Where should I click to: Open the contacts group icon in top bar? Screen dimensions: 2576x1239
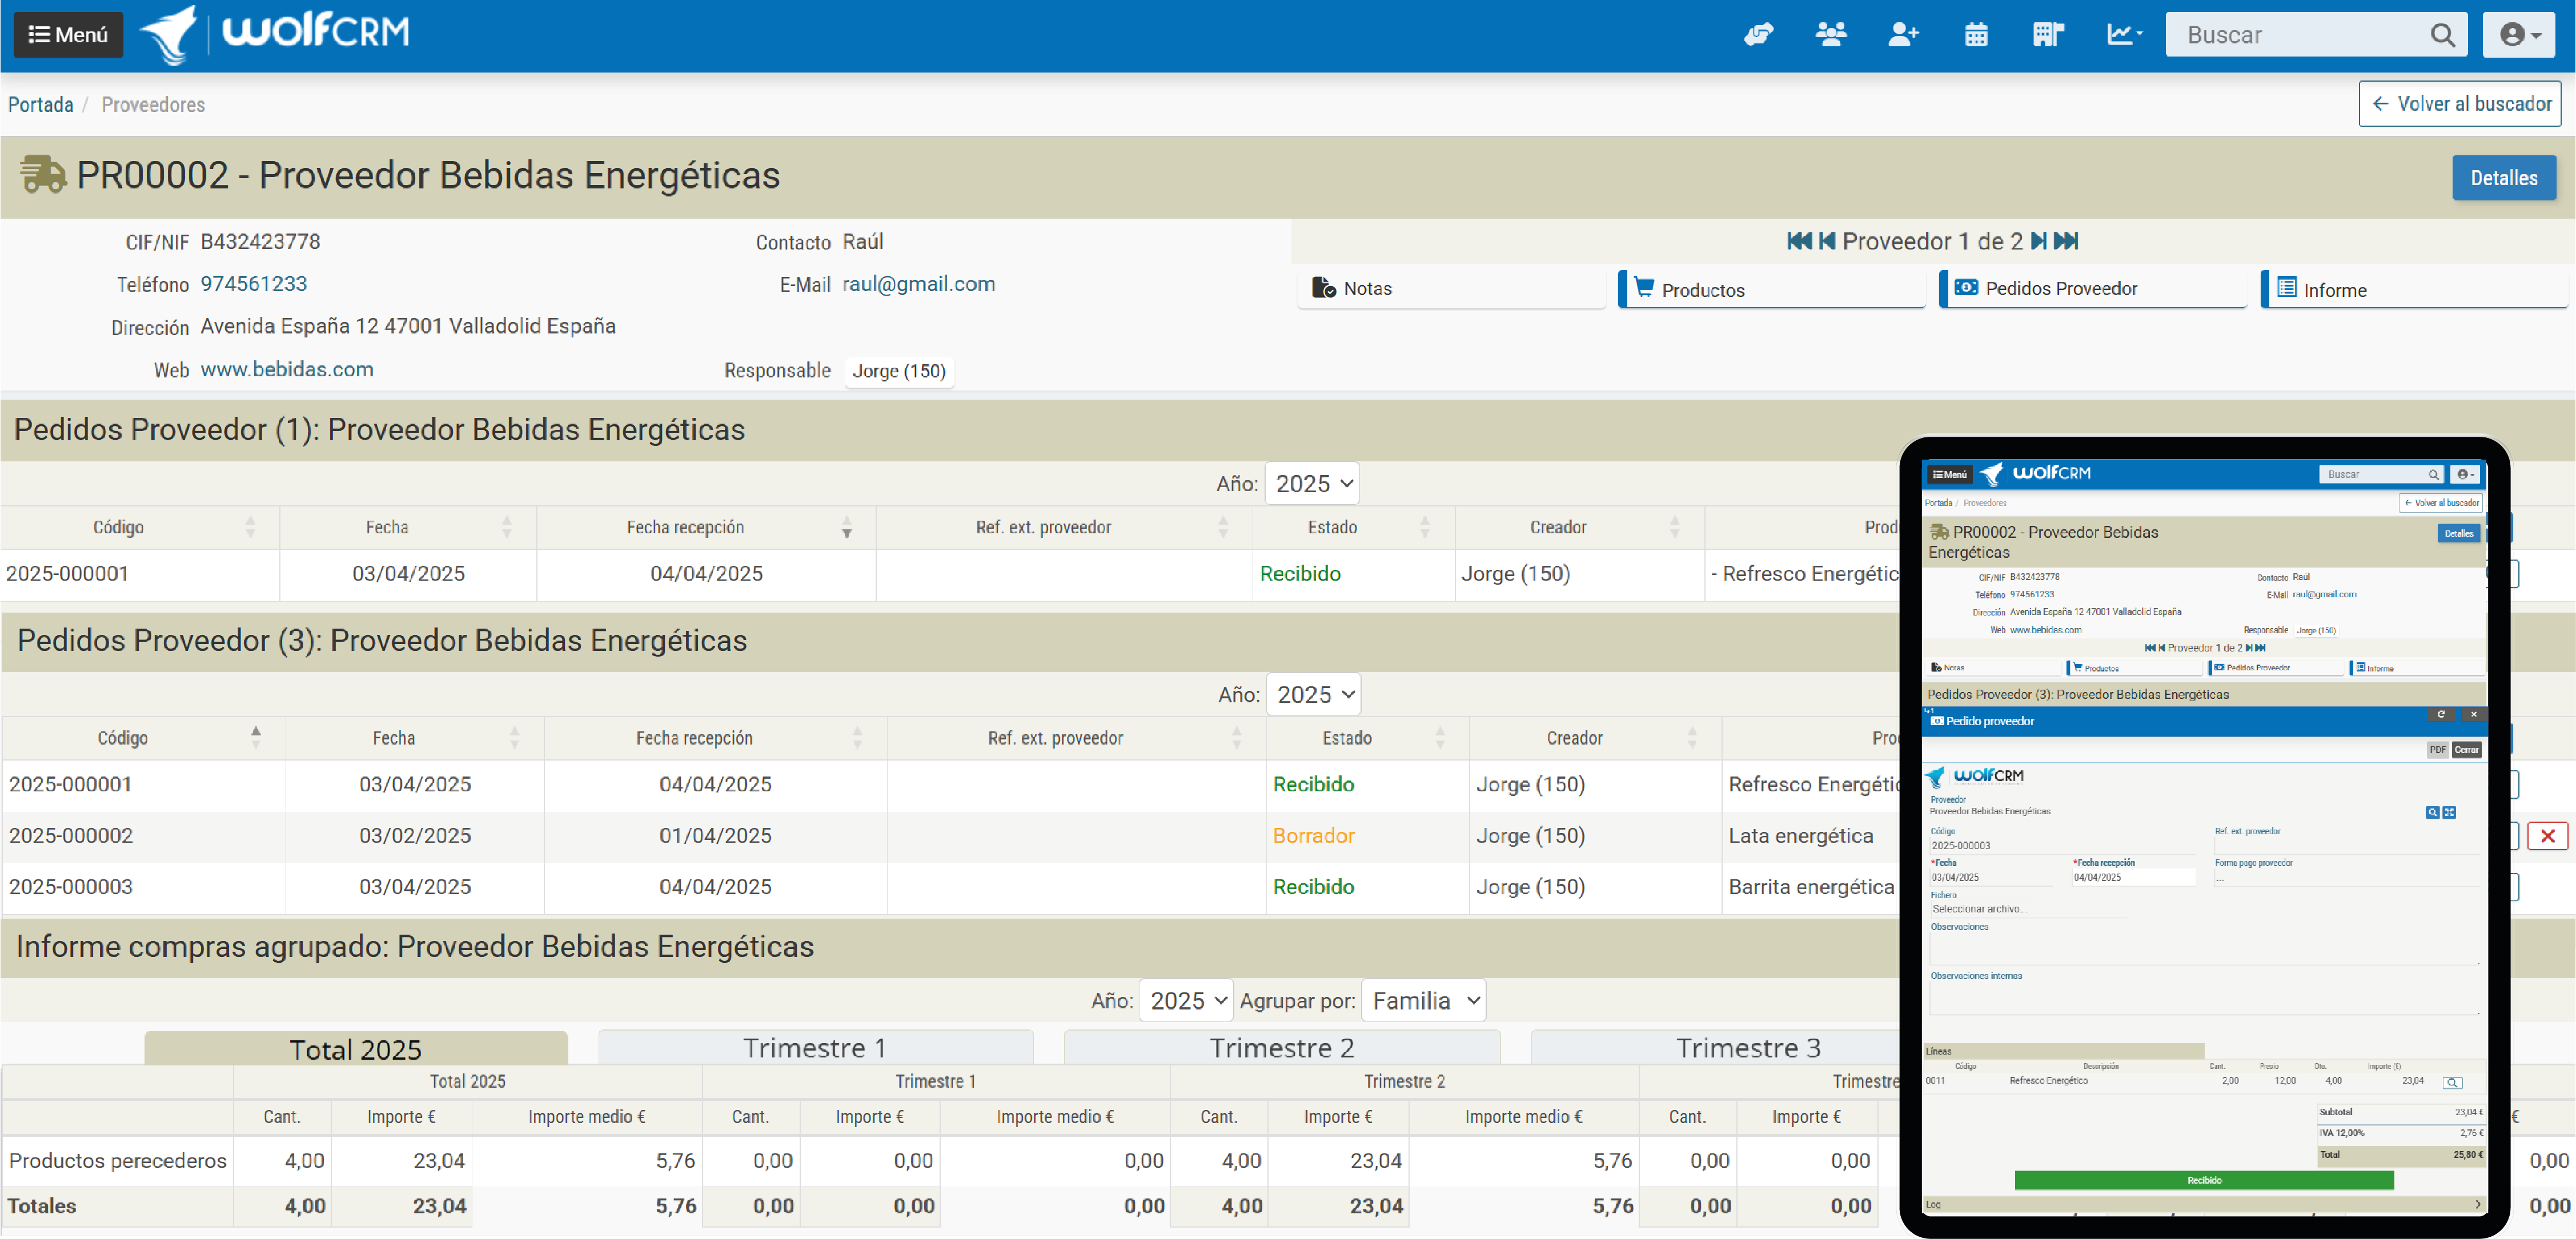1831,35
